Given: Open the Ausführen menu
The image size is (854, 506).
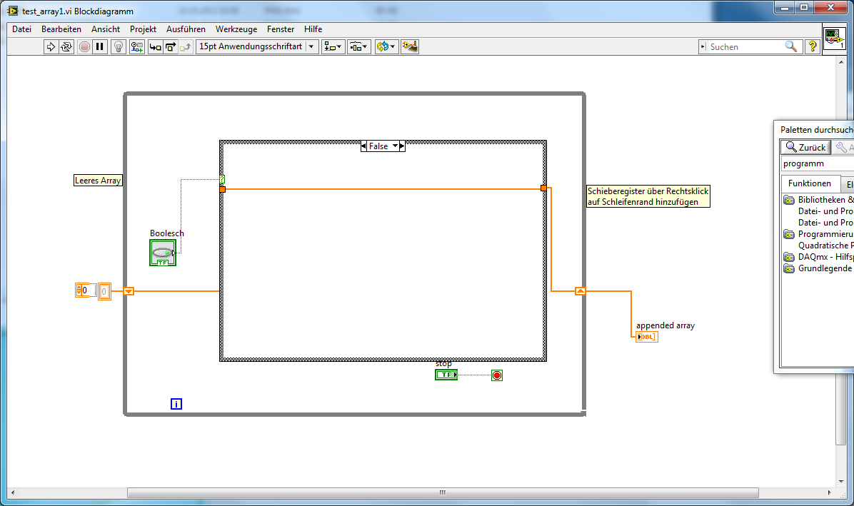Looking at the screenshot, I should pos(186,29).
